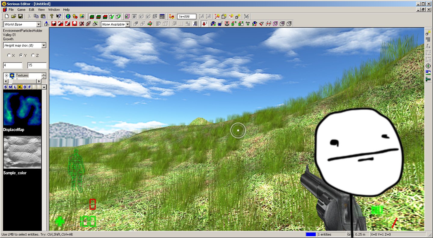The image size is (433, 238).
Task: Click the "1 entities" status text
Action: [324, 234]
